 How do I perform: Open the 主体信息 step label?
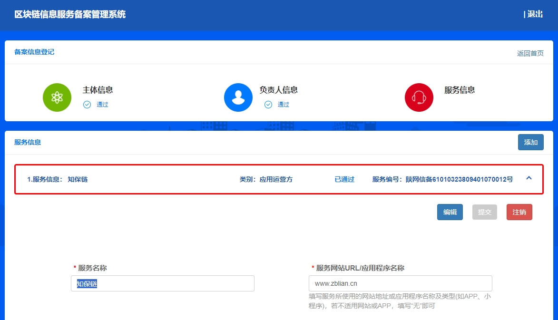point(98,90)
